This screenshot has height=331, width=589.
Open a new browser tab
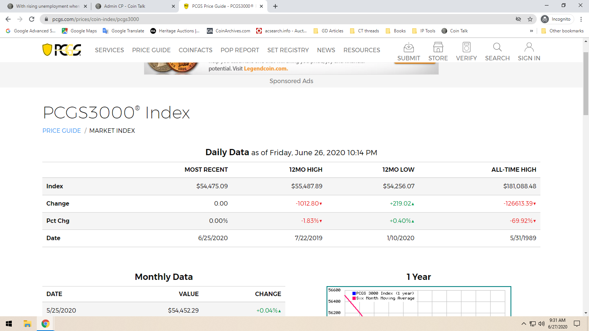pos(275,6)
